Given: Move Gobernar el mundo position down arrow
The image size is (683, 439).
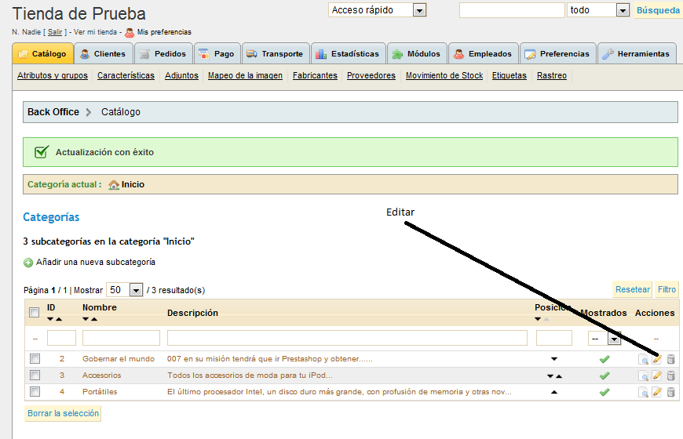Looking at the screenshot, I should click(x=554, y=359).
